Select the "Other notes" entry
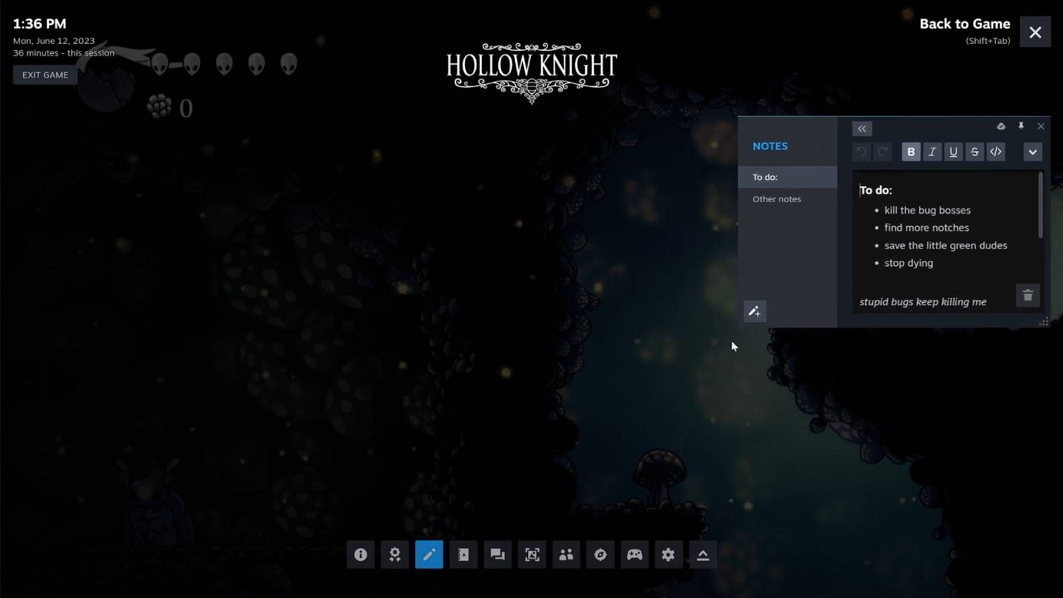Screen dimensions: 1063x598 tap(787, 199)
